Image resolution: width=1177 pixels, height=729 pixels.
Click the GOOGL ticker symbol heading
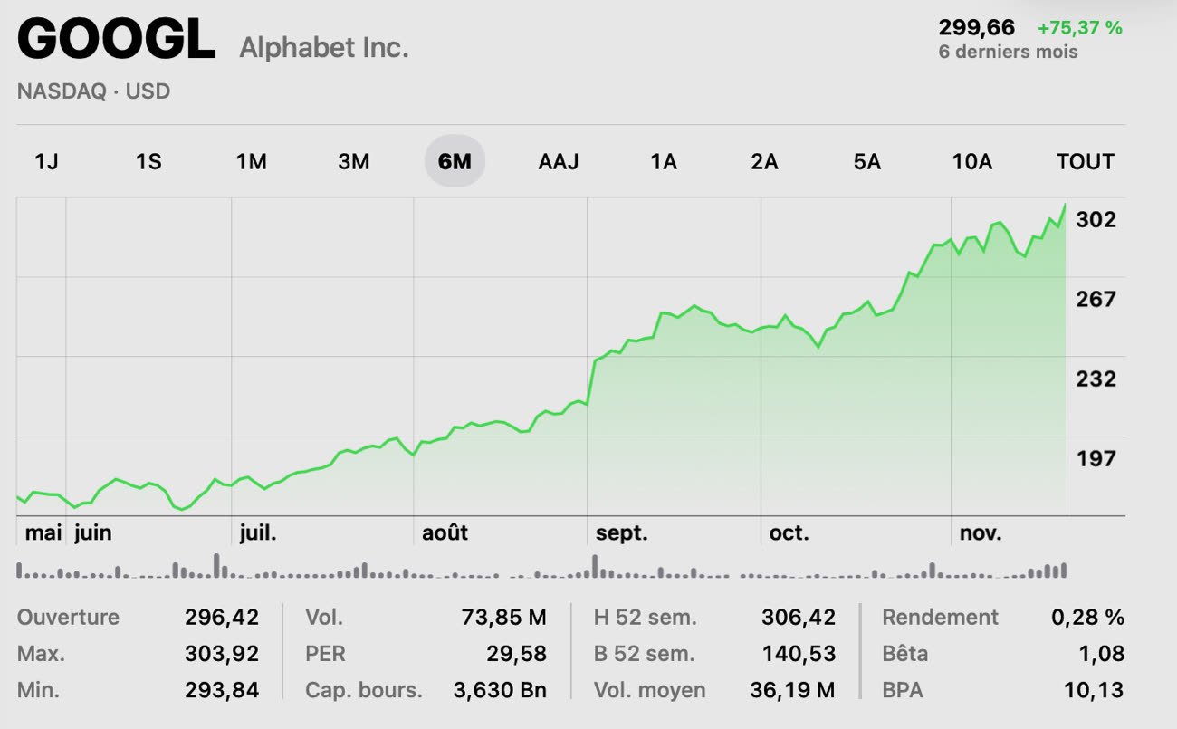(116, 41)
